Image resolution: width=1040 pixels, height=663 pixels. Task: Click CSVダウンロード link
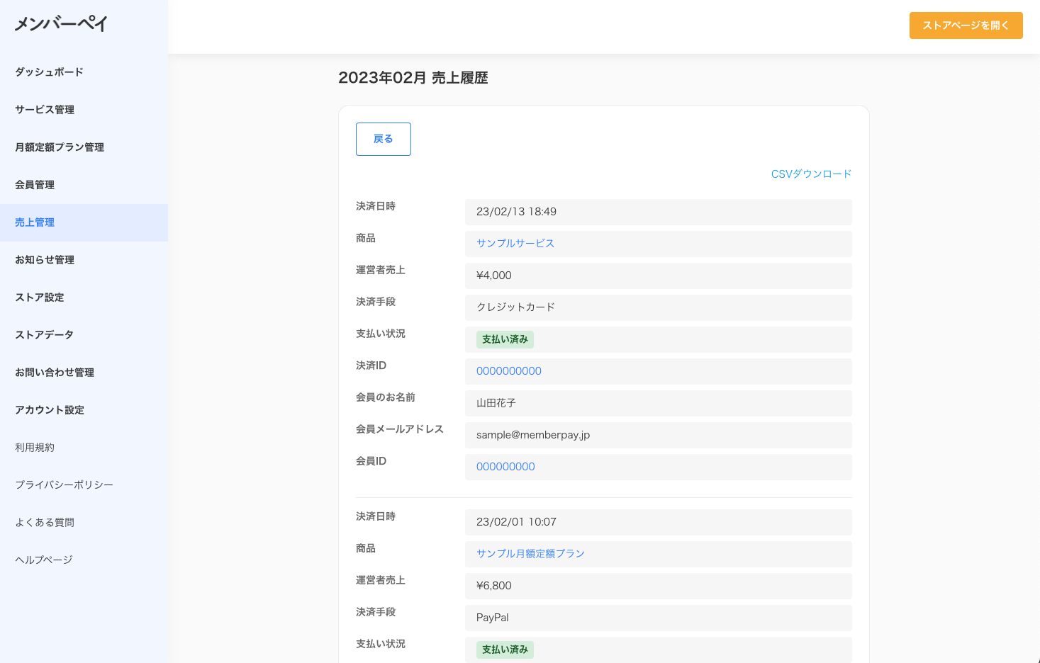[x=811, y=174]
